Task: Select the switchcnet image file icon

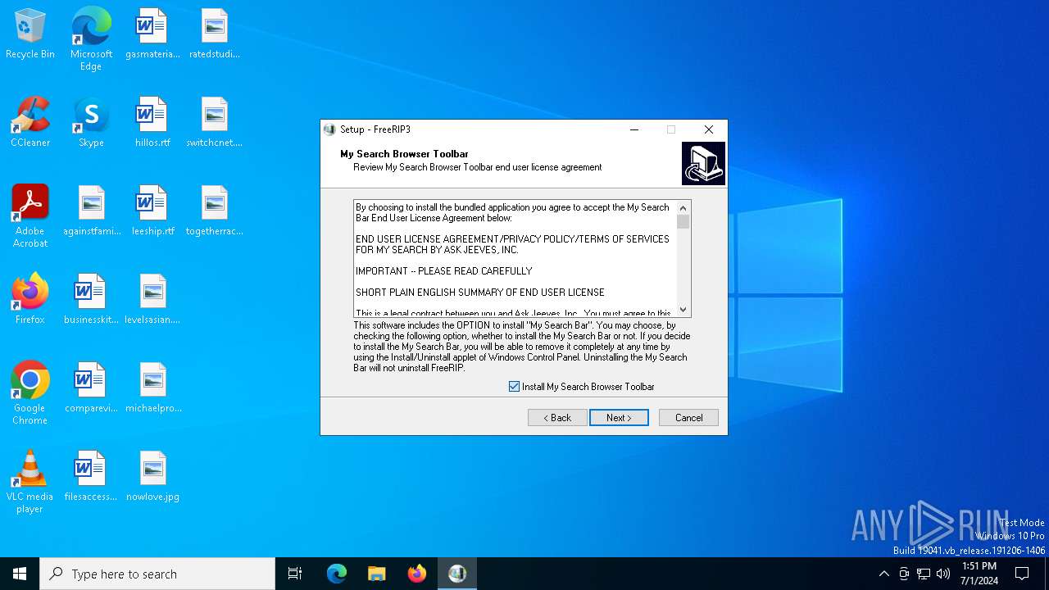Action: point(214,123)
